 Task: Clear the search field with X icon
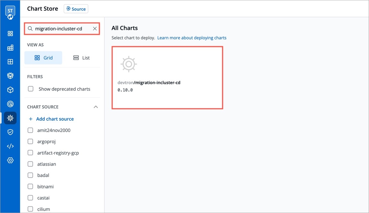click(x=95, y=29)
